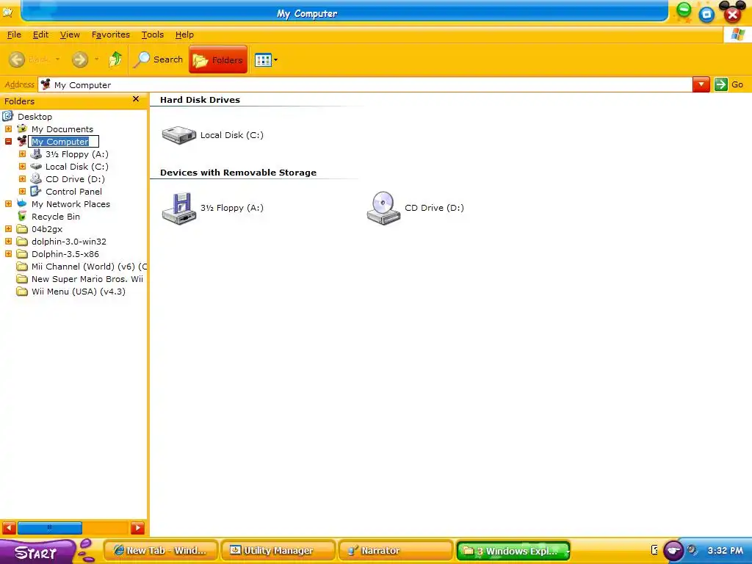752x564 pixels.
Task: Click the Go button
Action: pyautogui.click(x=729, y=85)
